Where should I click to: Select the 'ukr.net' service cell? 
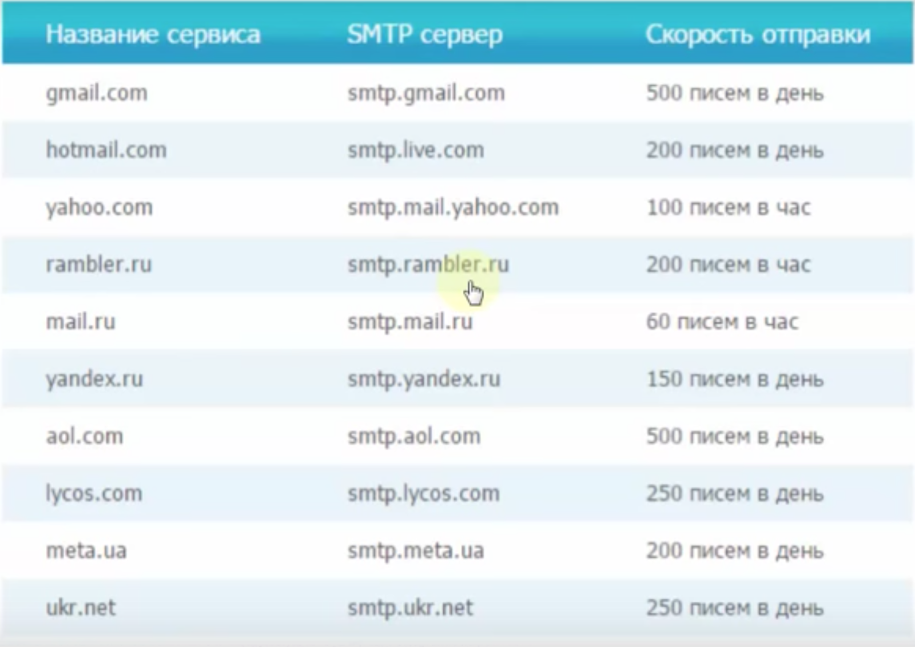pyautogui.click(x=81, y=608)
